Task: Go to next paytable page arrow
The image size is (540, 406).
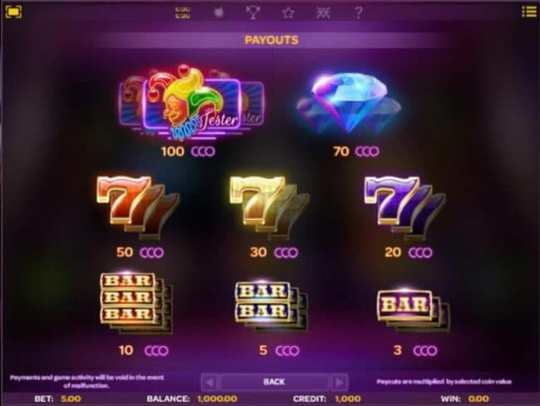Action: pos(339,382)
